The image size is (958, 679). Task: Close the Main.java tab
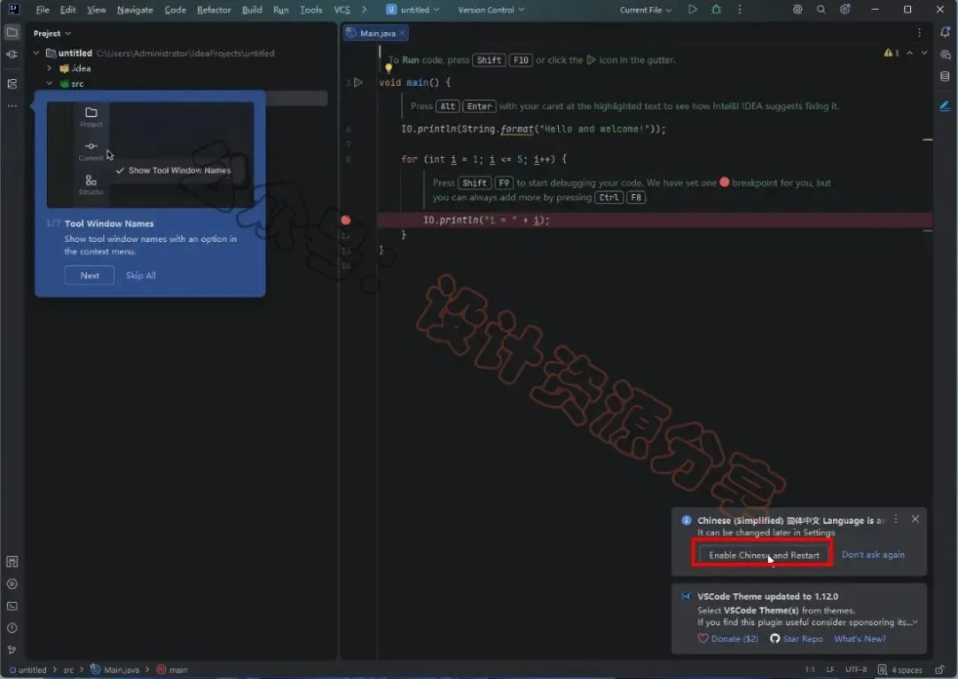(402, 33)
